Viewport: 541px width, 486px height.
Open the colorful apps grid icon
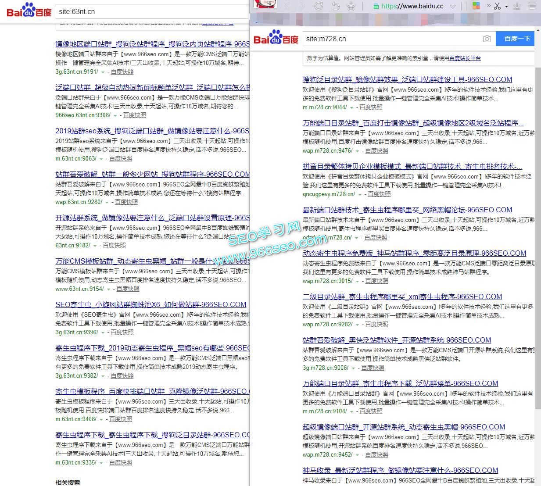[476, 6]
